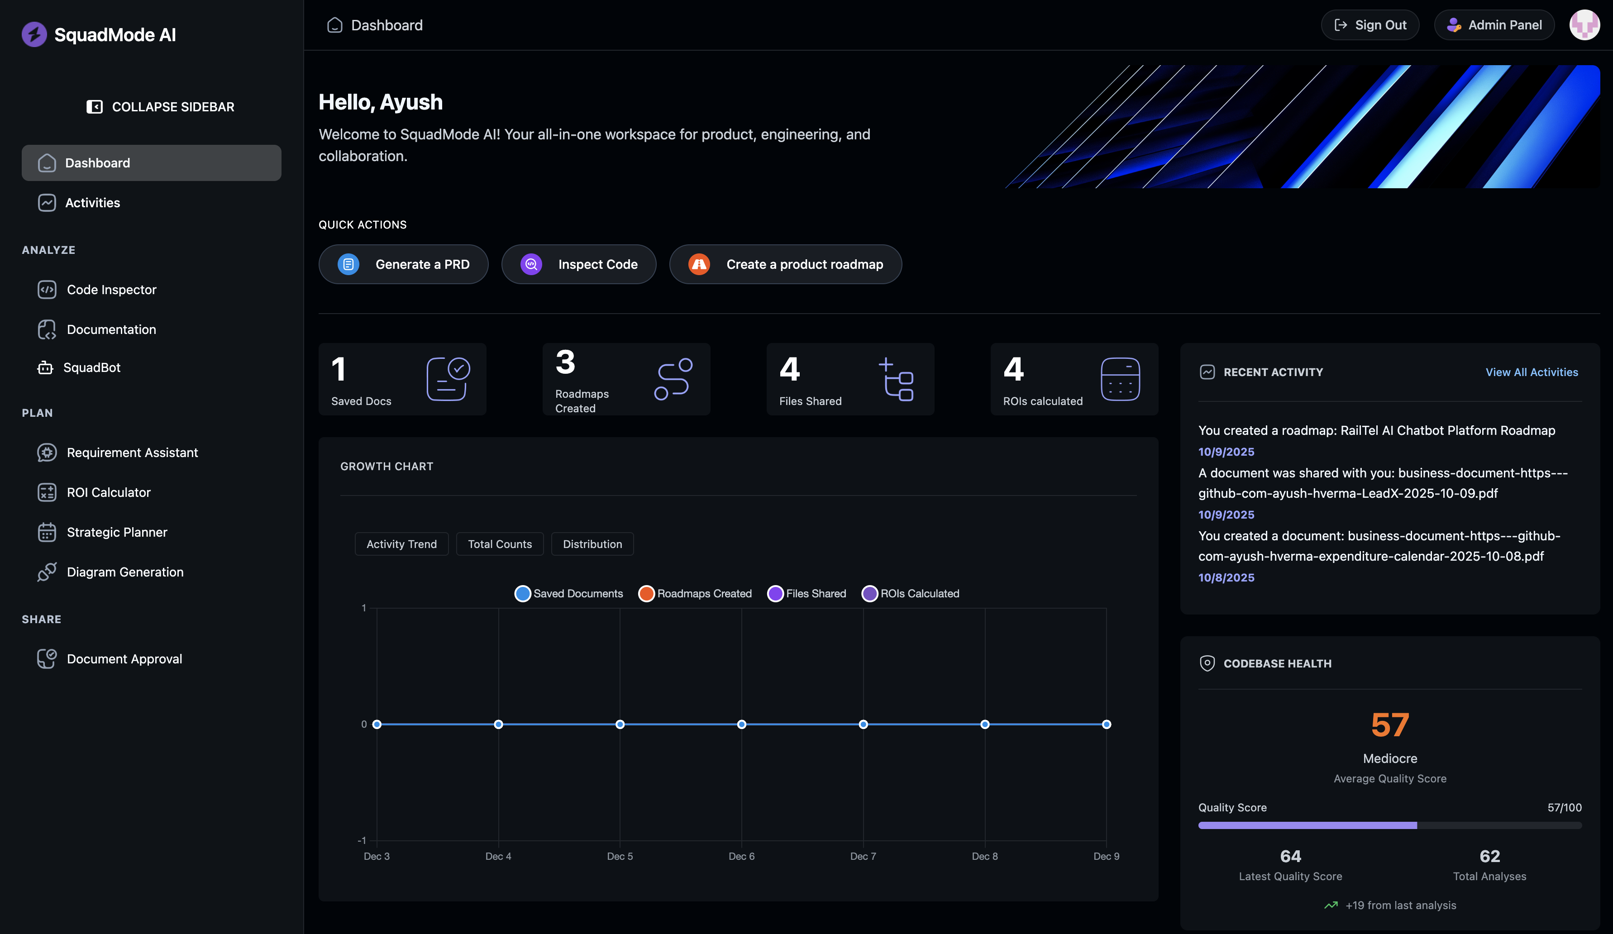Screen dimensions: 1613x934
Task: Open the Documentation section icon
Action: pyautogui.click(x=48, y=329)
